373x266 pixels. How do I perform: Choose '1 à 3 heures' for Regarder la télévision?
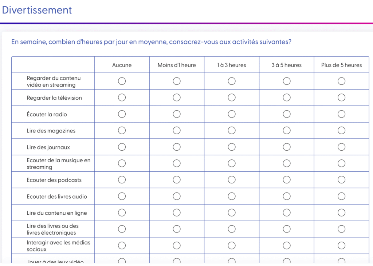coord(232,98)
